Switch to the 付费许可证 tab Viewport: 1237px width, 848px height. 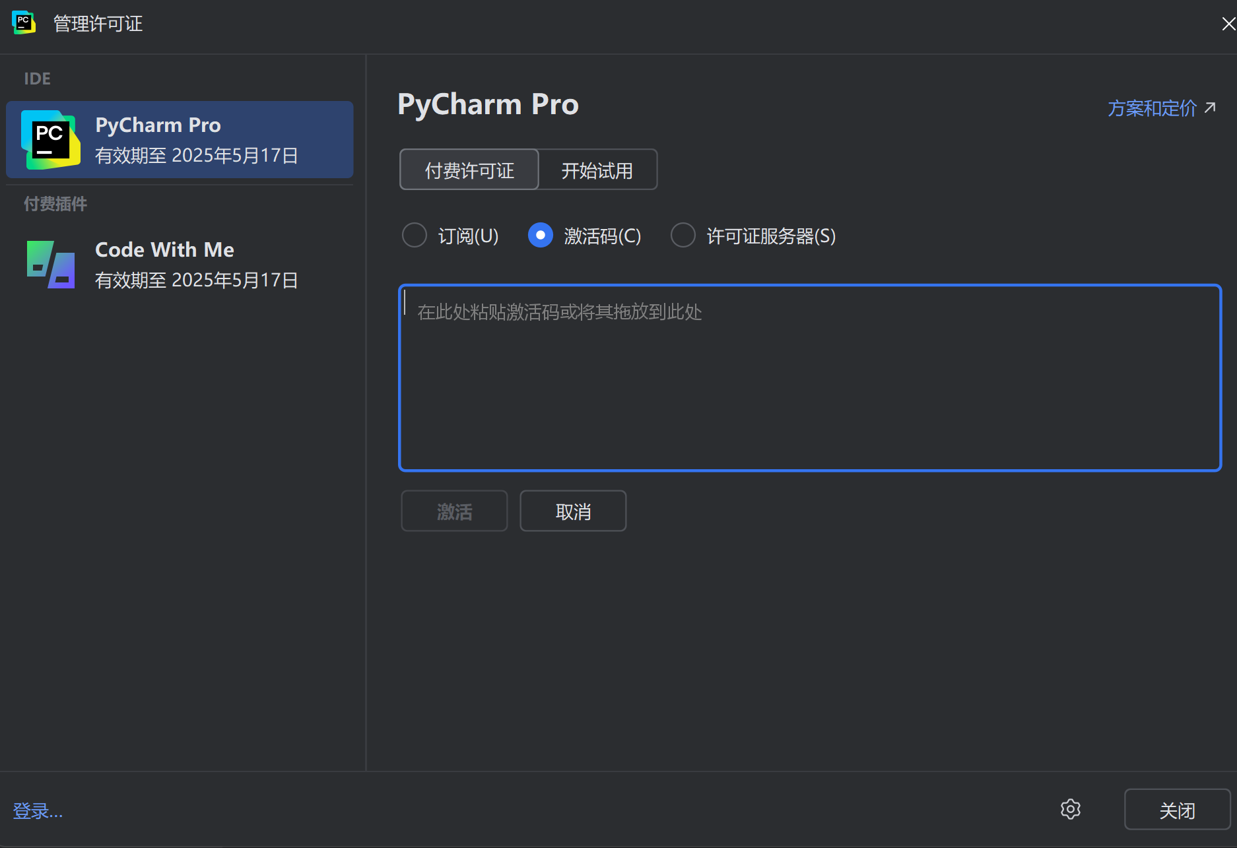pos(469,170)
